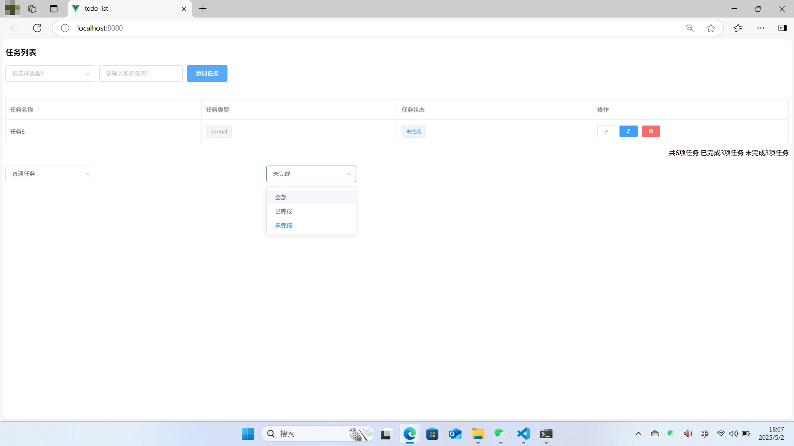The height and width of the screenshot is (446, 794).
Task: Open the 普通任务 filter dropdown
Action: point(50,174)
